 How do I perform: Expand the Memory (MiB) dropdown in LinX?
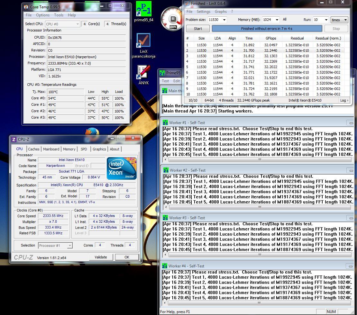coord(277,20)
